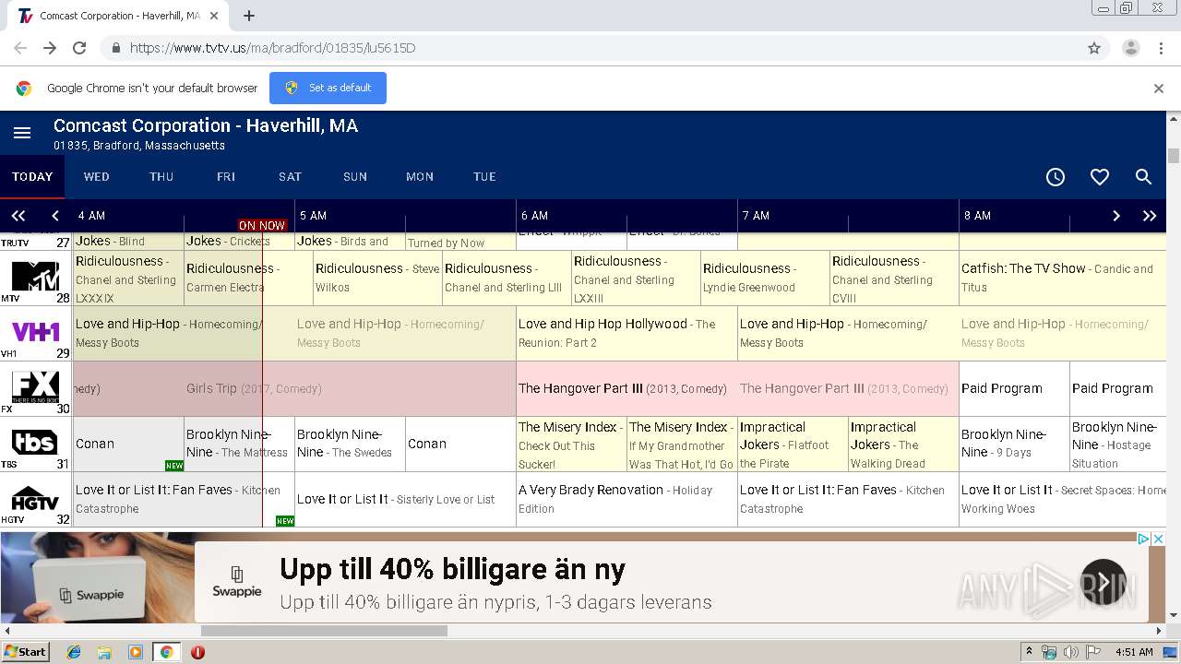
Task: Jump back with double left arrows
Action: pos(18,216)
